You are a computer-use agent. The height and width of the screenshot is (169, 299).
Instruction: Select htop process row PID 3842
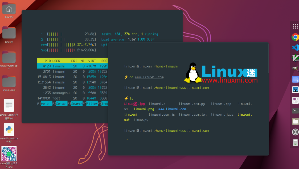(73, 87)
